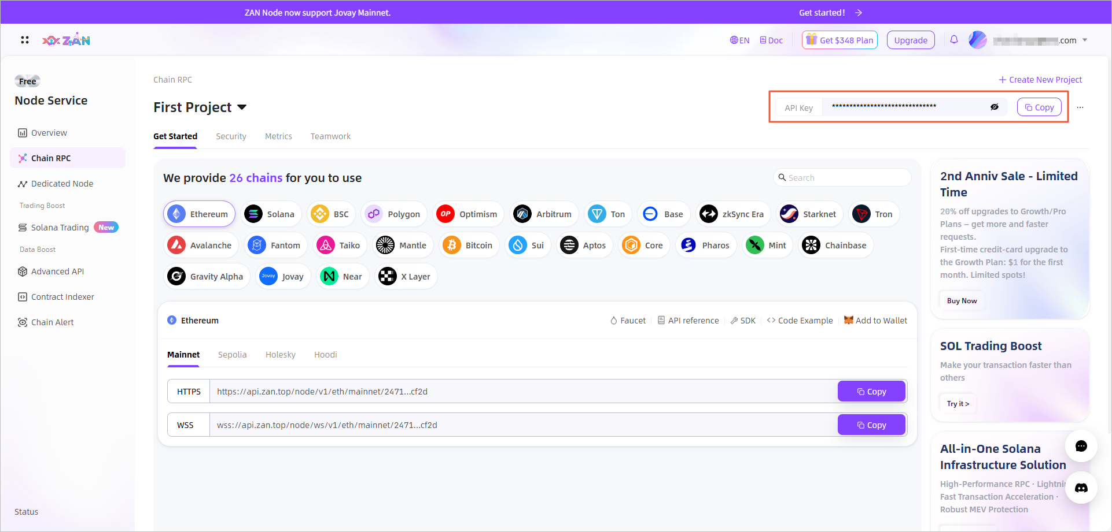Select the Chainbase chain chip

point(836,245)
